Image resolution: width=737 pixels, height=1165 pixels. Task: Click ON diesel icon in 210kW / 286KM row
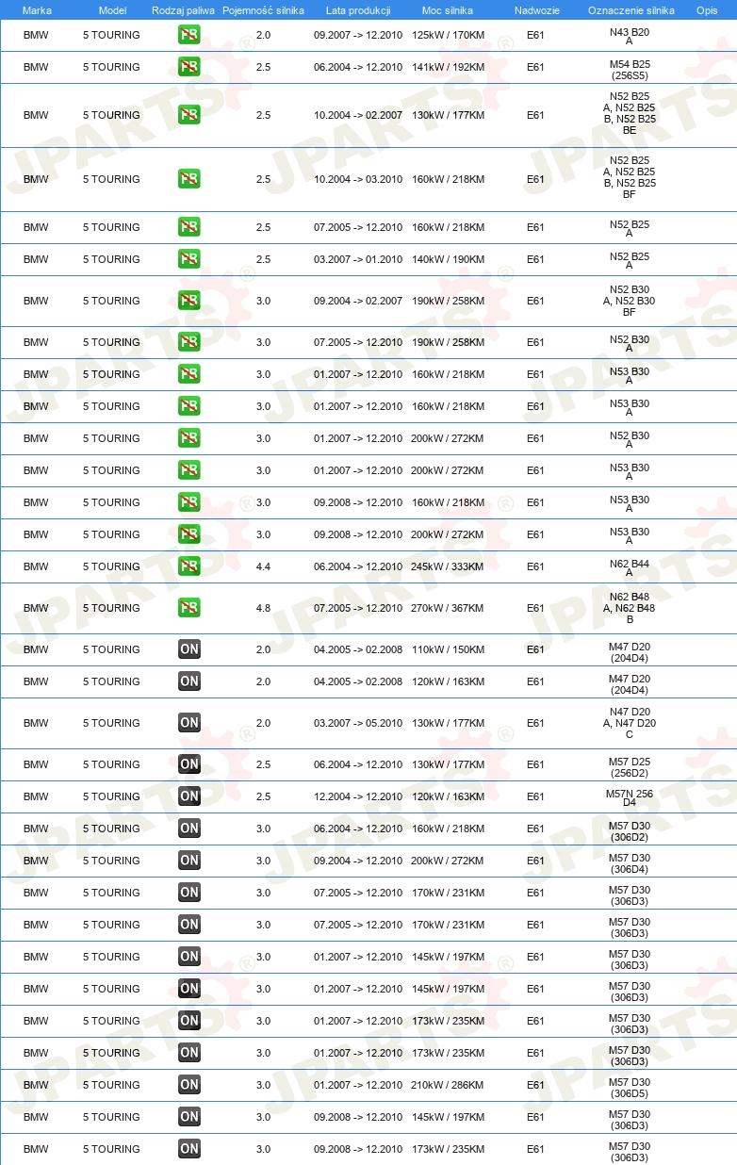point(189,1085)
